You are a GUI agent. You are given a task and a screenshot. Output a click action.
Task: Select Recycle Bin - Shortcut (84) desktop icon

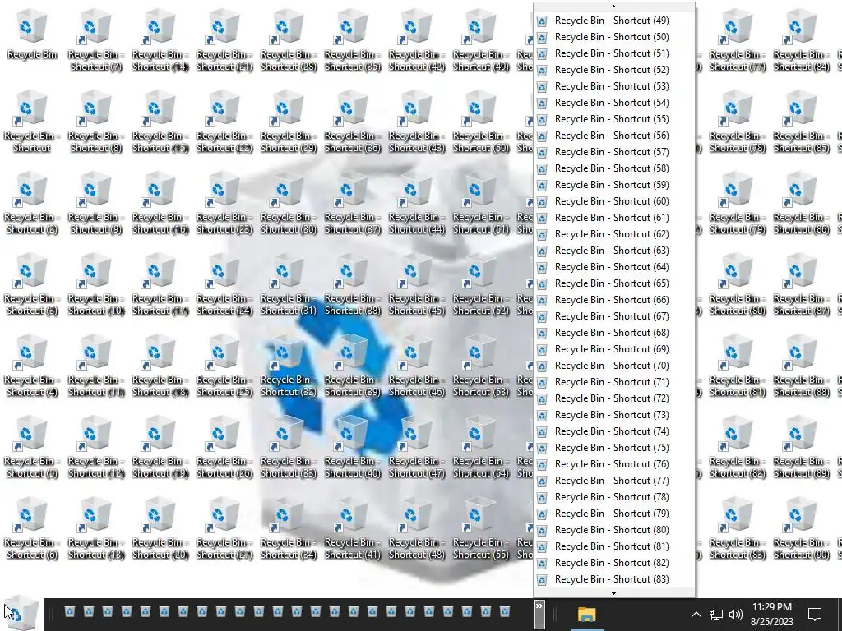click(x=801, y=41)
